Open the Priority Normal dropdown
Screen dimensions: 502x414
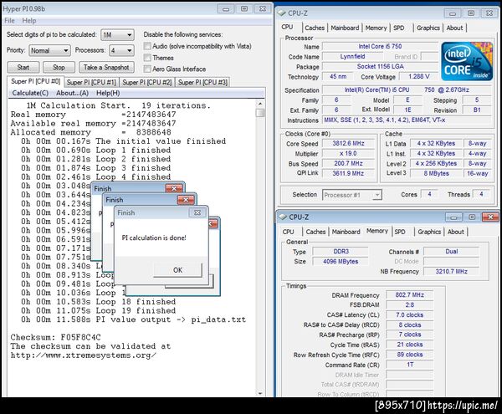pyautogui.click(x=49, y=50)
